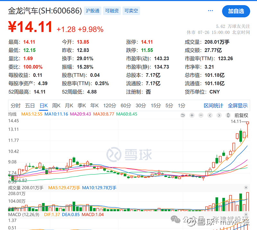Viewport: 257px width, 230px height.
Task: Open the three-dot more options menu
Action: tap(210, 11)
